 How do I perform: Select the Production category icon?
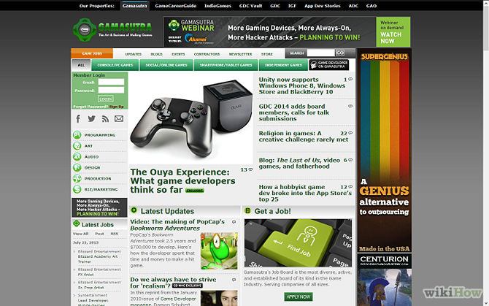[77, 178]
